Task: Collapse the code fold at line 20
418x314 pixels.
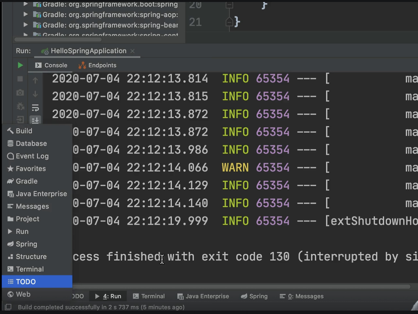Action: pyautogui.click(x=229, y=5)
